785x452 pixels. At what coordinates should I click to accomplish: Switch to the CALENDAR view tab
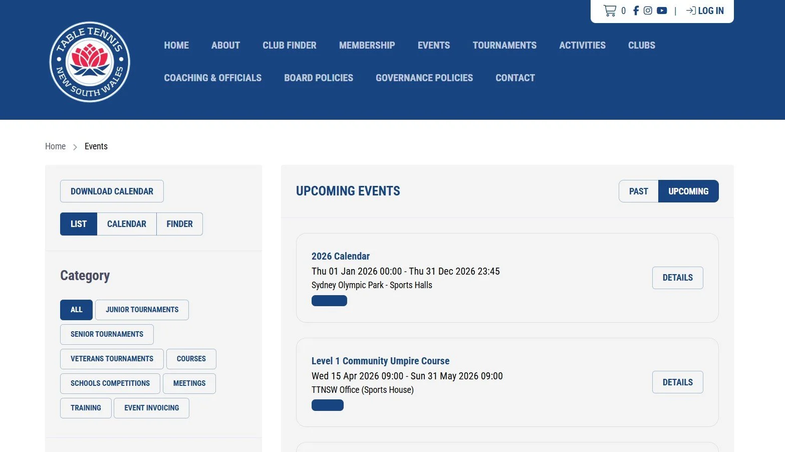pos(127,224)
